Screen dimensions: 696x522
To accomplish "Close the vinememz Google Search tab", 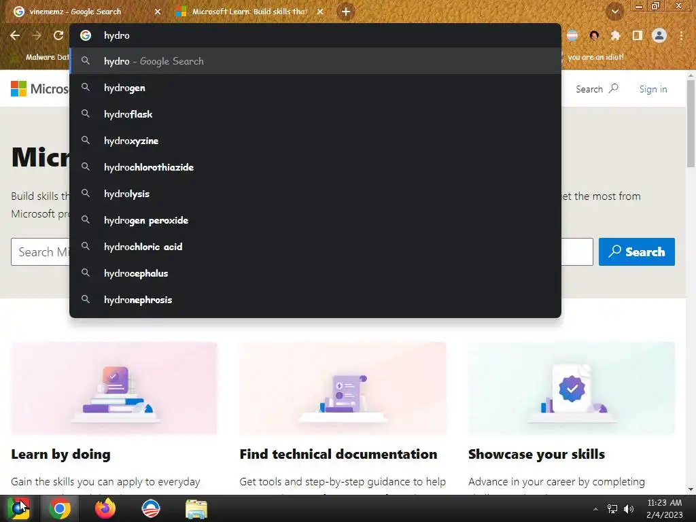I will point(158,12).
